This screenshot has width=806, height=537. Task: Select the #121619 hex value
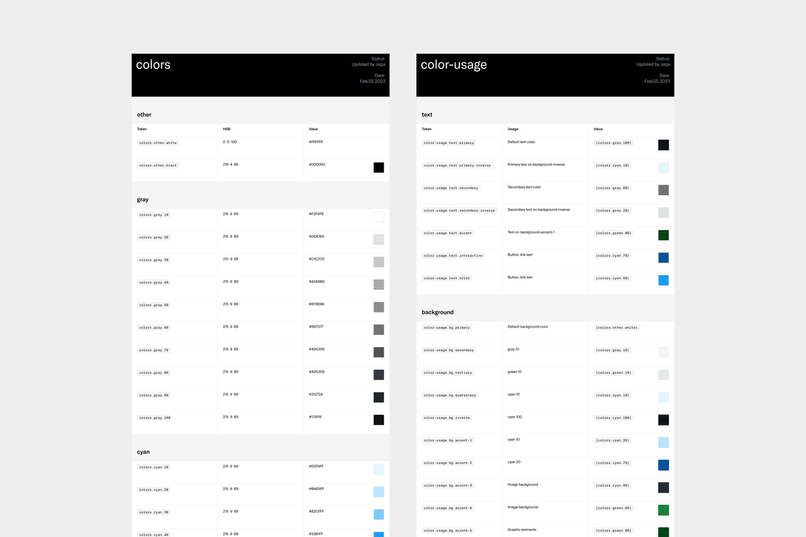(x=316, y=417)
